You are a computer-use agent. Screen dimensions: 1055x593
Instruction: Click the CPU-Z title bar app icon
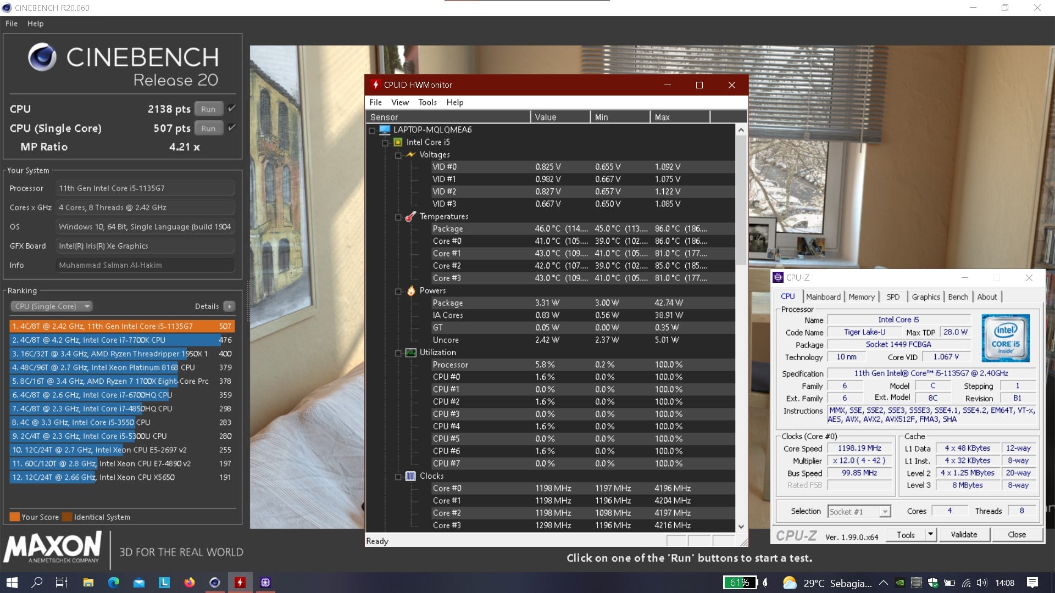pos(778,277)
